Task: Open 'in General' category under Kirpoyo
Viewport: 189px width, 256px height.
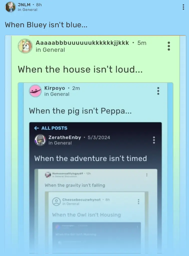Action: pyautogui.click(x=57, y=94)
